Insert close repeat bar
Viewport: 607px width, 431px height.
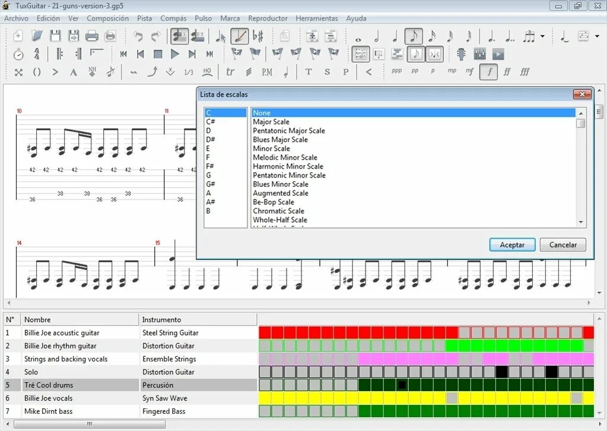point(78,54)
